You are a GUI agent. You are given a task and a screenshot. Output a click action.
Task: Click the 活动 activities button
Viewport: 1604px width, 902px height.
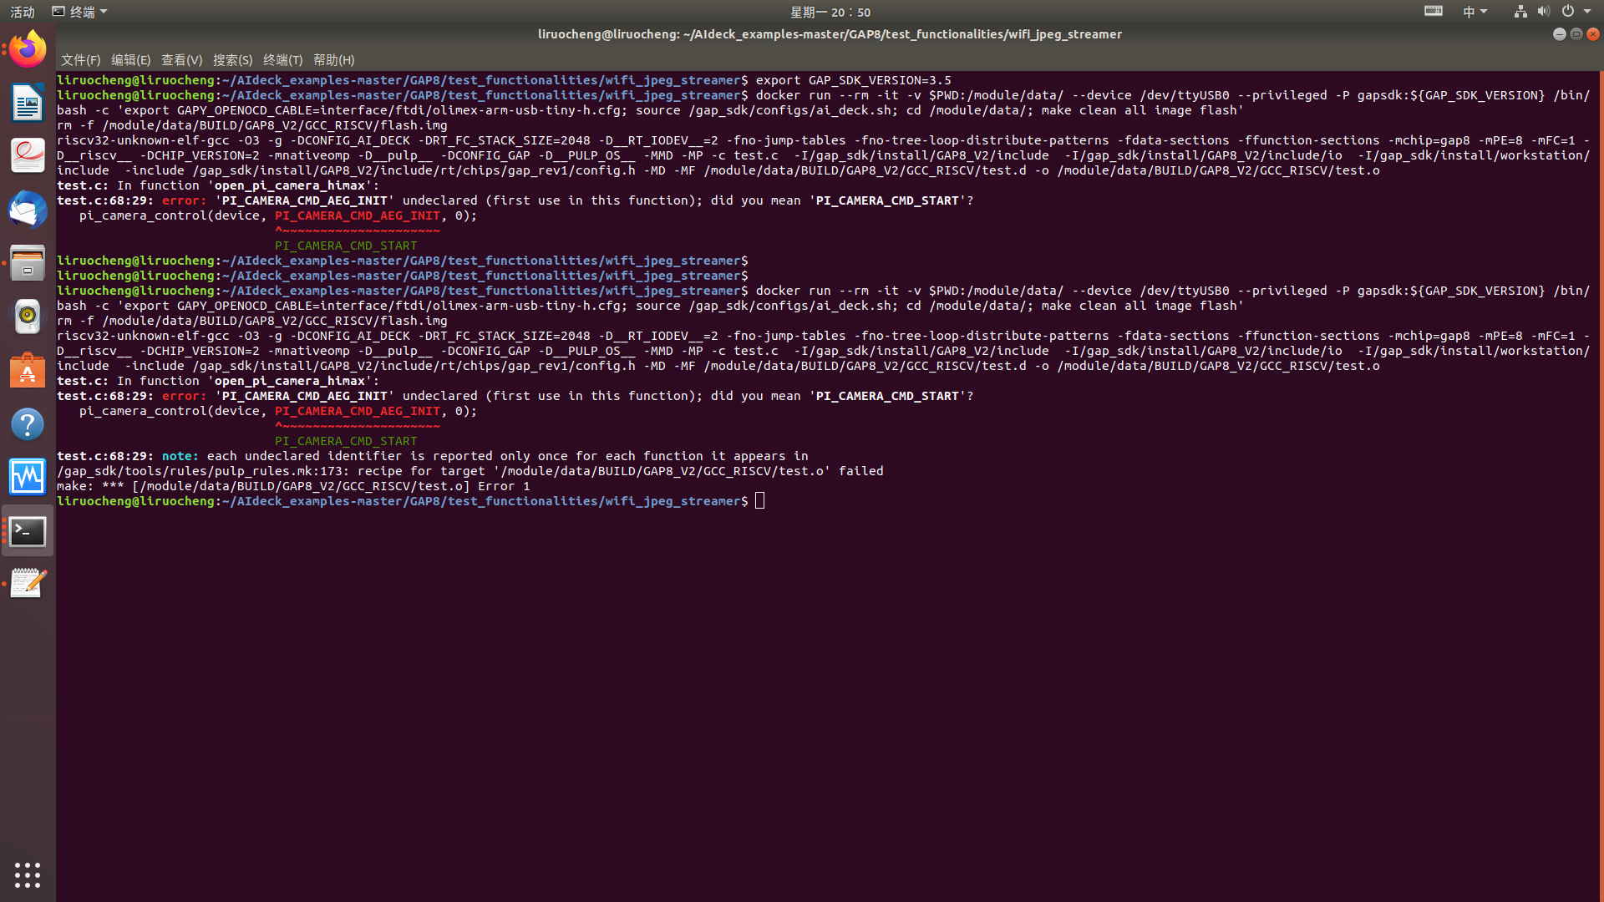coord(23,12)
